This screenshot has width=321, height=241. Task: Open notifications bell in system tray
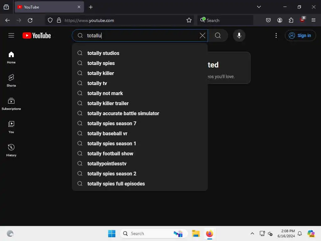300,233
